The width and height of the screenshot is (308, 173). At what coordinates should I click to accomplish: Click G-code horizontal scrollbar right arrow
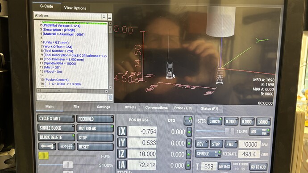pos(106,91)
